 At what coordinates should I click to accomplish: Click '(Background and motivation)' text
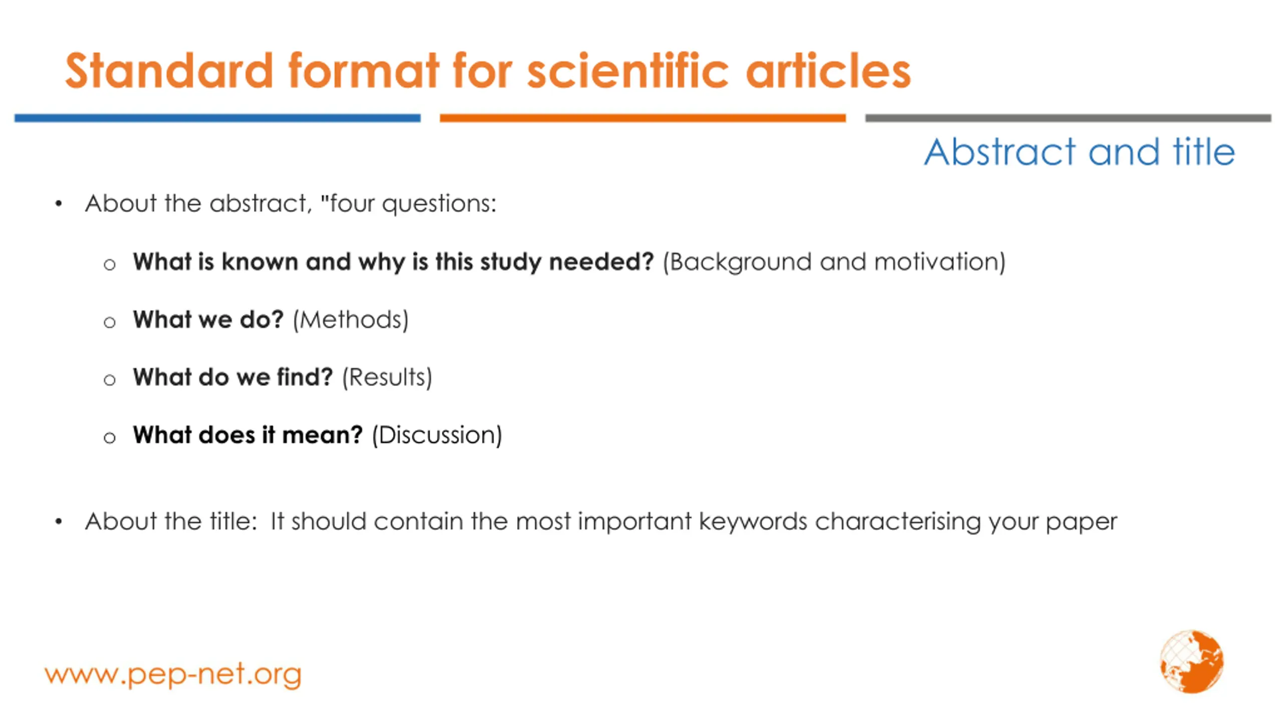click(x=834, y=262)
